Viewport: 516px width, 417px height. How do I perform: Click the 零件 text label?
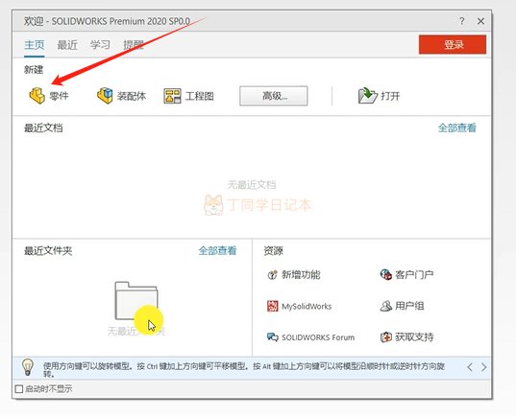tap(59, 96)
